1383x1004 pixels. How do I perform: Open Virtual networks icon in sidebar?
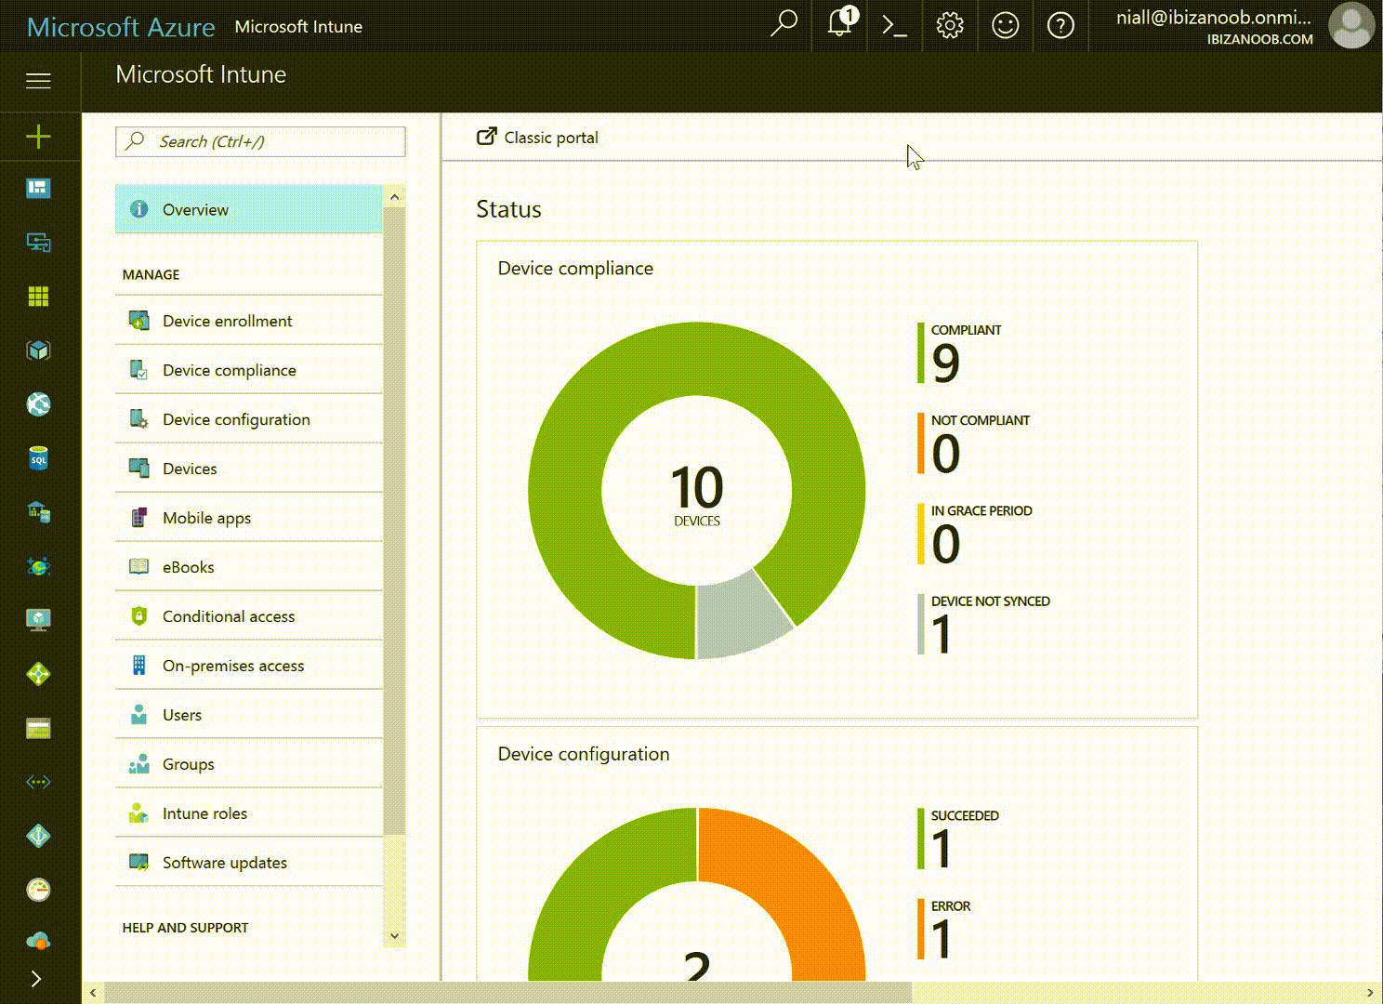[38, 782]
